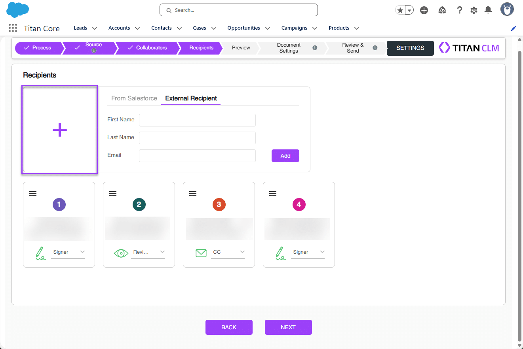Viewport: 523px width, 349px height.
Task: Open the CC role dropdown on recipient 3
Action: [242, 252]
